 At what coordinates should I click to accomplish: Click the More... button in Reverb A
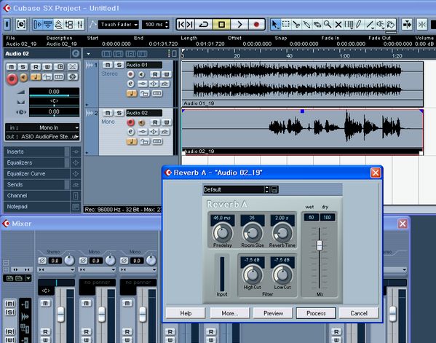pyautogui.click(x=230, y=313)
